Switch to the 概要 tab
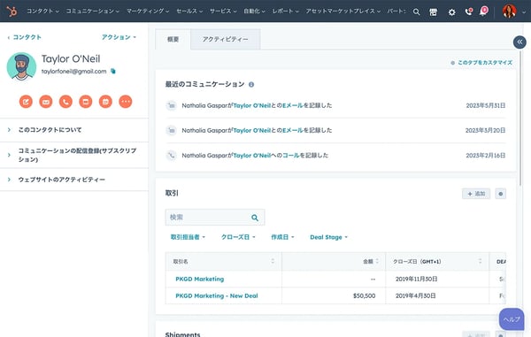531x337 pixels. [173, 39]
